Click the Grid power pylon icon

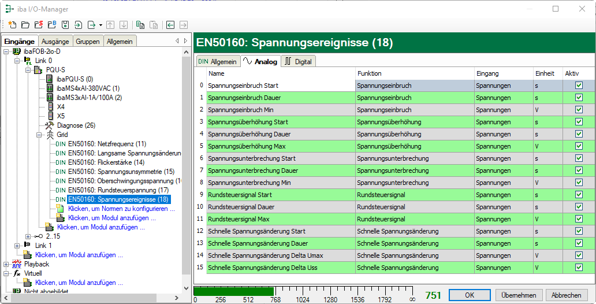[50, 135]
